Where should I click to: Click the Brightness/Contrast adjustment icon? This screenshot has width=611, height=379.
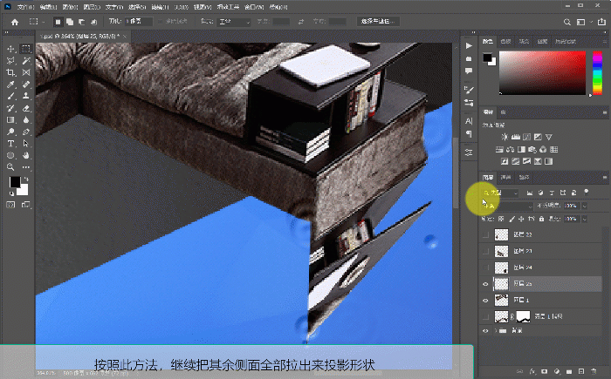coord(505,137)
